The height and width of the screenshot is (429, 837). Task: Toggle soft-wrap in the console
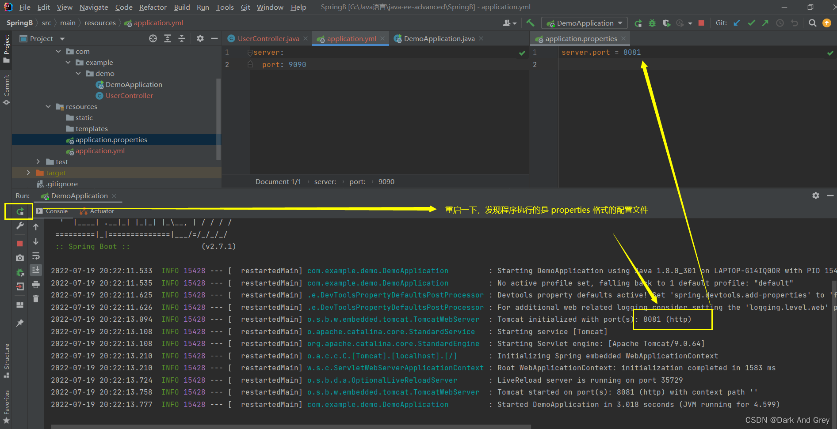tap(36, 256)
